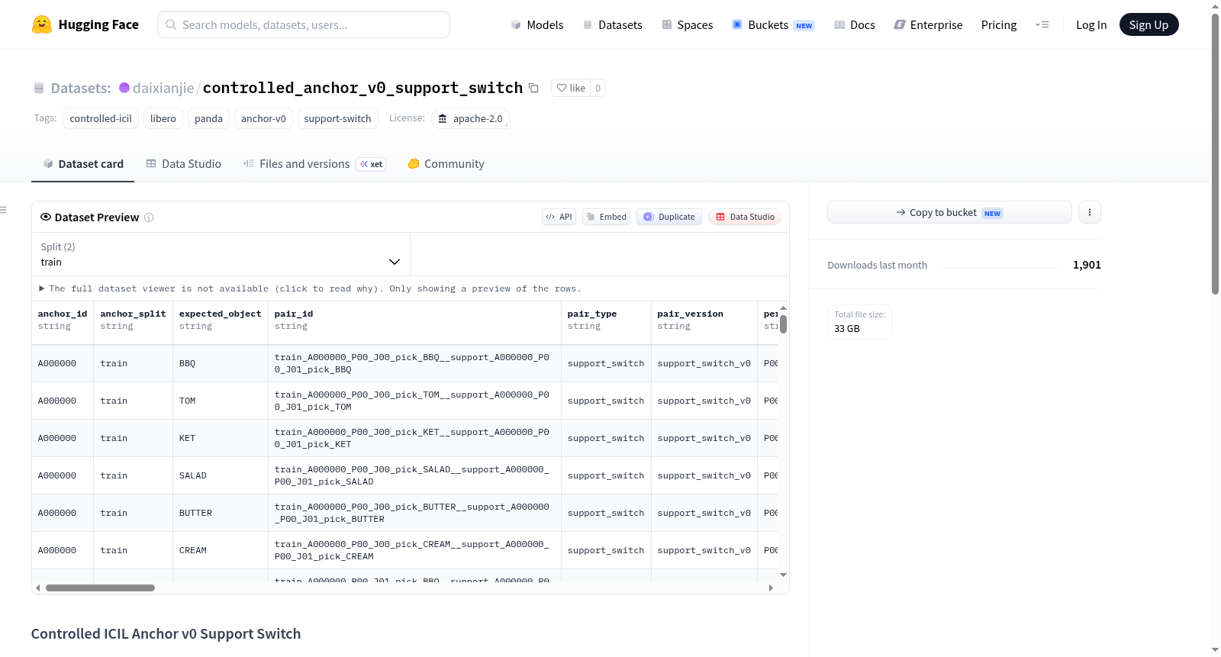The image size is (1221, 657).
Task: Click the pair_version column header
Action: pos(704,320)
